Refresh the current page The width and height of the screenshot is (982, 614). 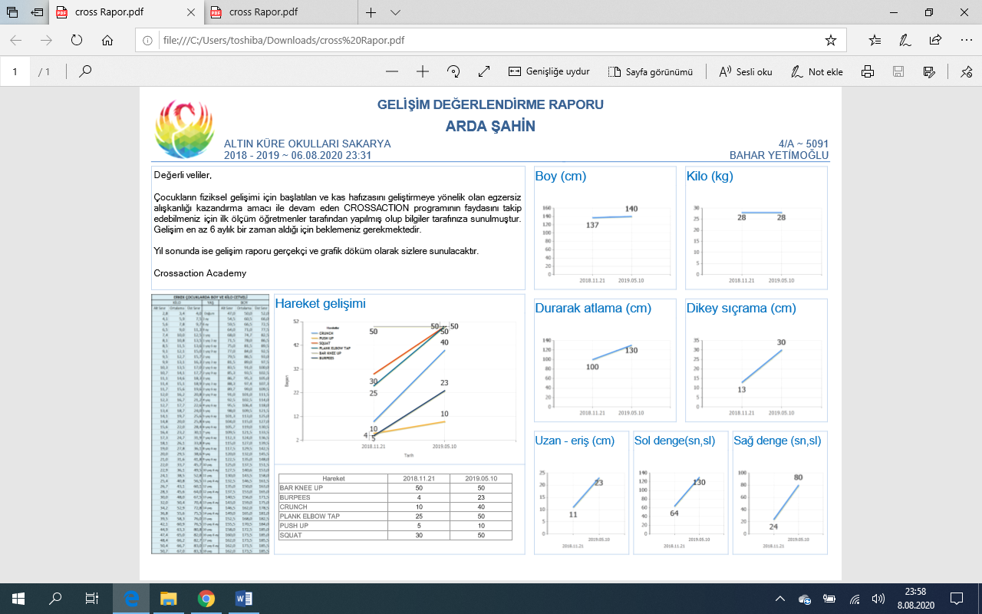click(77, 40)
